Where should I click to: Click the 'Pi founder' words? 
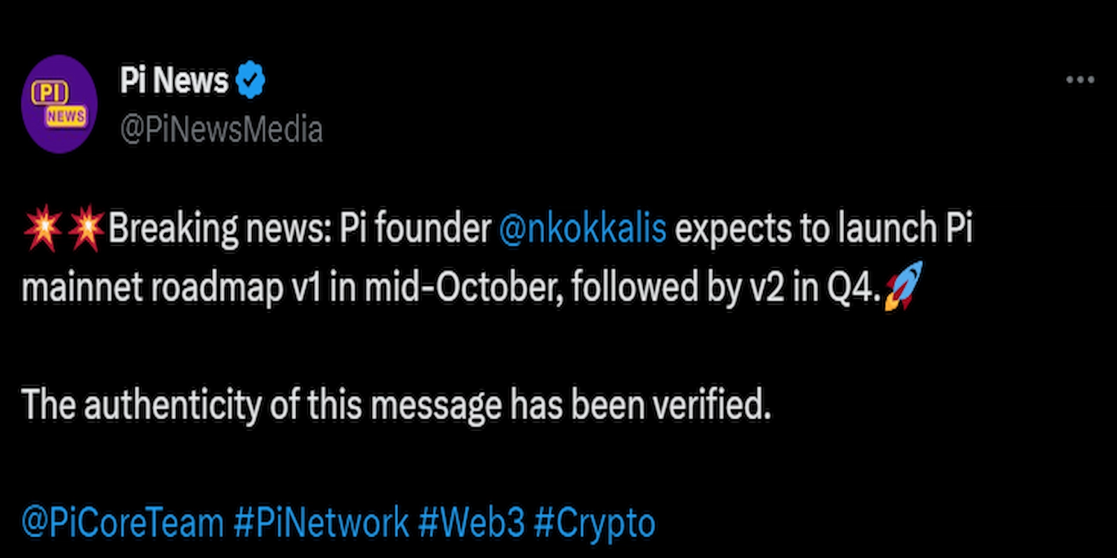pos(415,229)
